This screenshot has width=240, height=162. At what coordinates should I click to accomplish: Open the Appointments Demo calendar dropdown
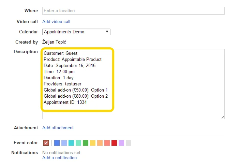tap(76, 32)
